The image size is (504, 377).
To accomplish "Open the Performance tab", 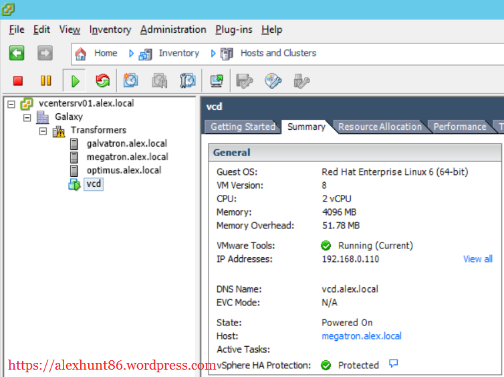I will click(460, 127).
